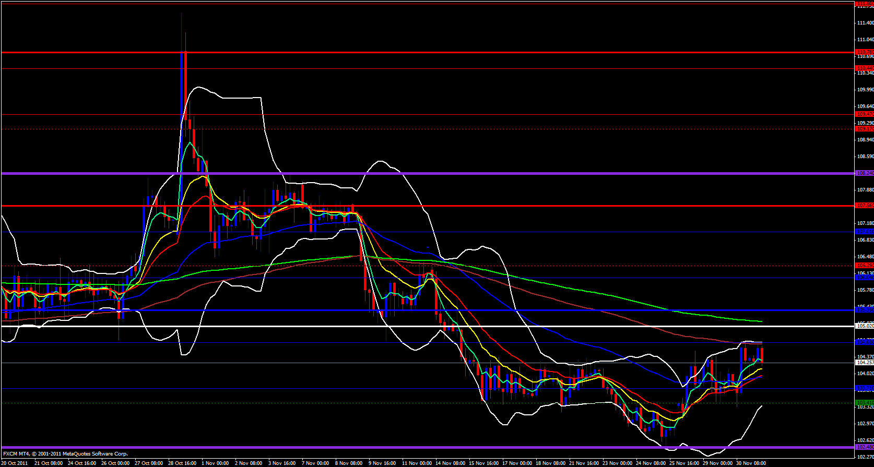This screenshot has height=467, width=874.
Task: Click the 106.83 price scale value
Action: pyautogui.click(x=865, y=240)
